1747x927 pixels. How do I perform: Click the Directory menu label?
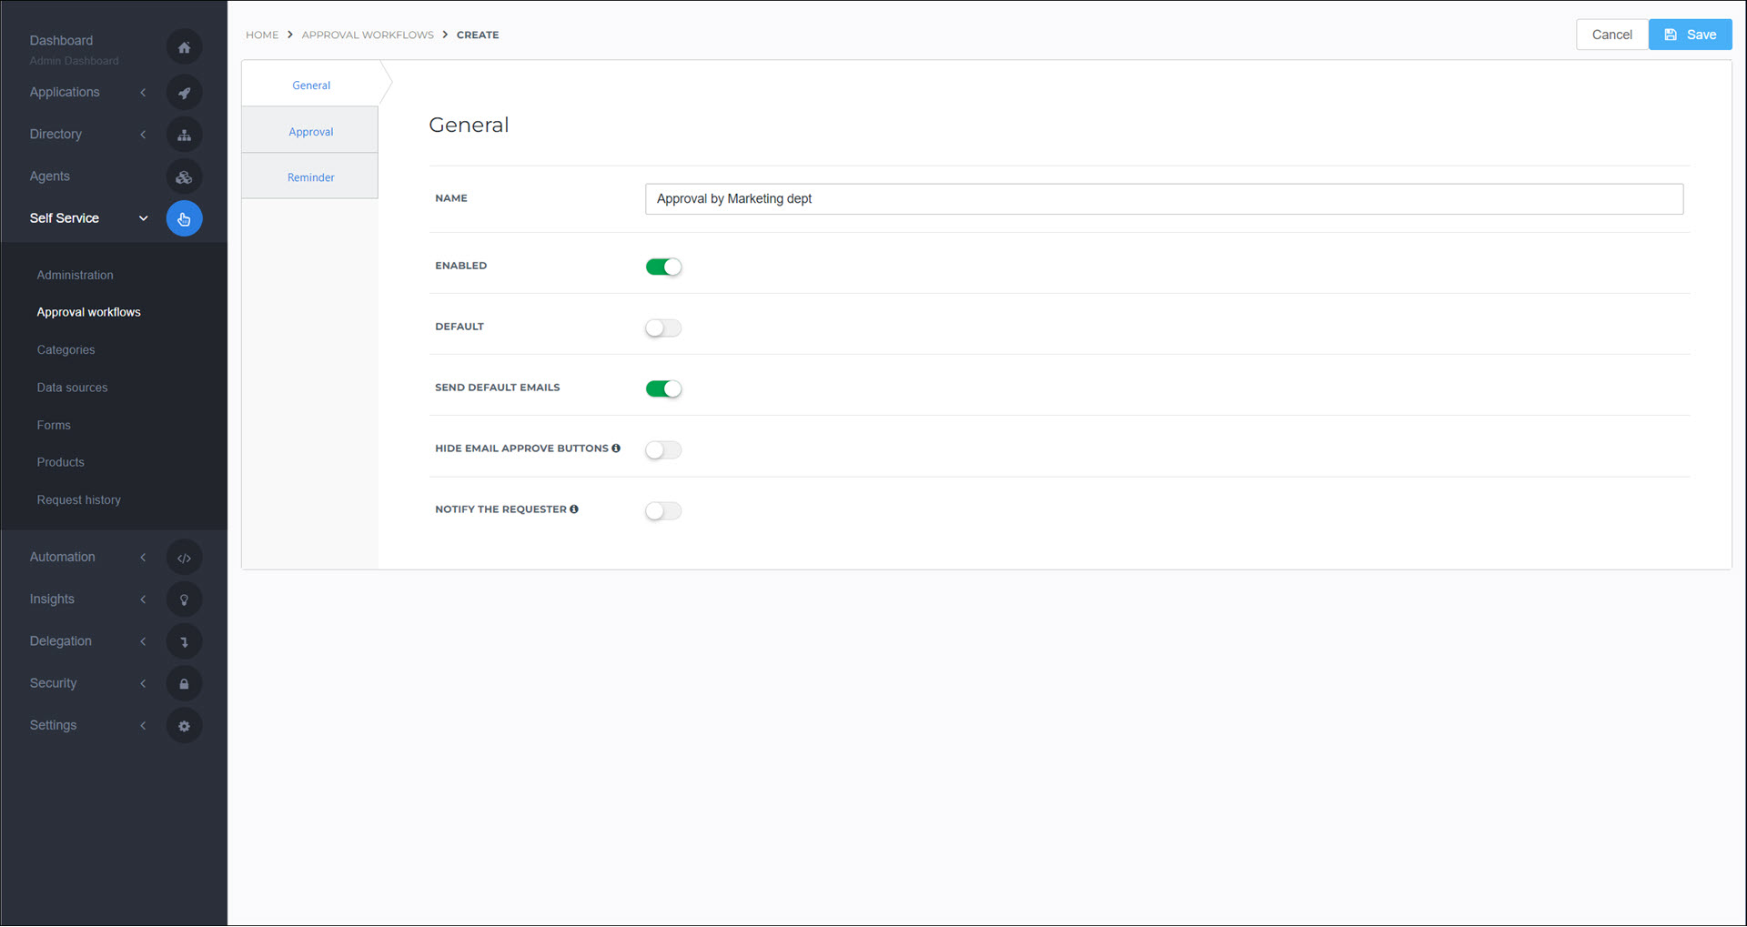point(56,134)
